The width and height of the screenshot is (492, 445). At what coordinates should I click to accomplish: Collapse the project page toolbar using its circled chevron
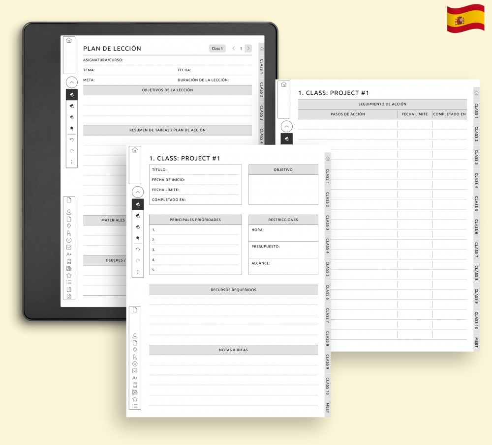click(137, 192)
